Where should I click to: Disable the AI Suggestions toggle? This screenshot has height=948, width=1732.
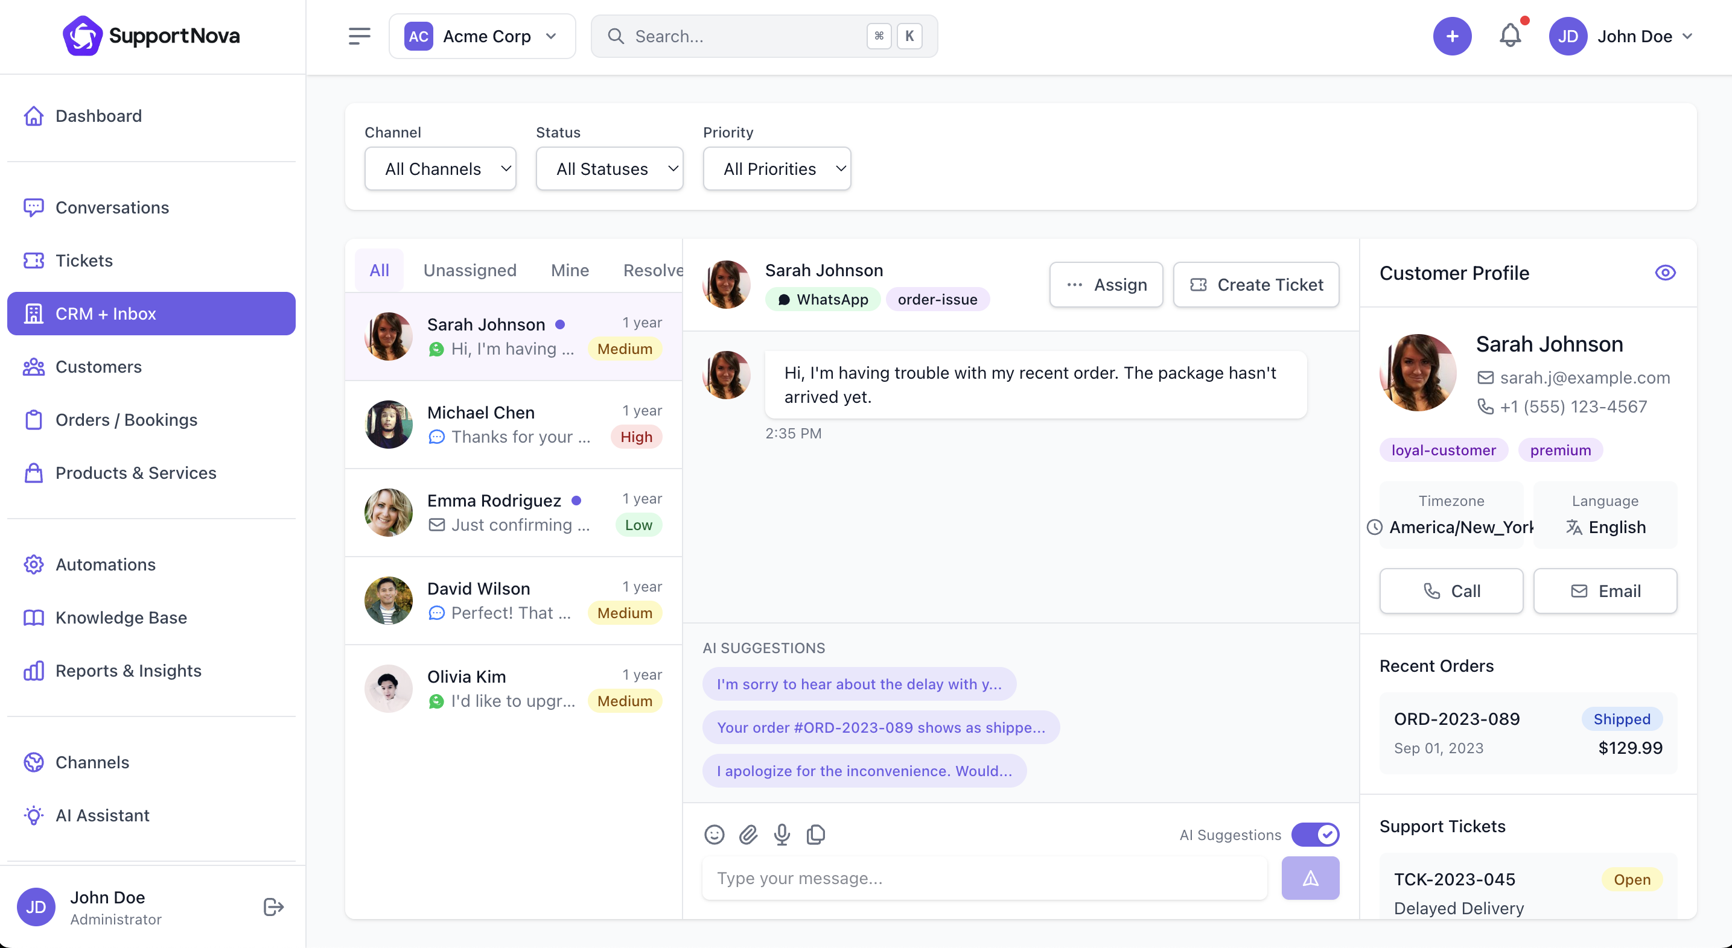[x=1315, y=835]
